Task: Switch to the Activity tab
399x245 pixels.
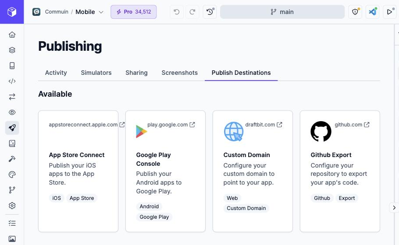Action: coord(56,73)
